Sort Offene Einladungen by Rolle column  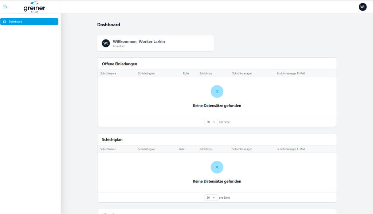pos(186,73)
